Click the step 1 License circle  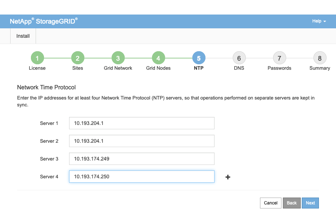(37, 58)
